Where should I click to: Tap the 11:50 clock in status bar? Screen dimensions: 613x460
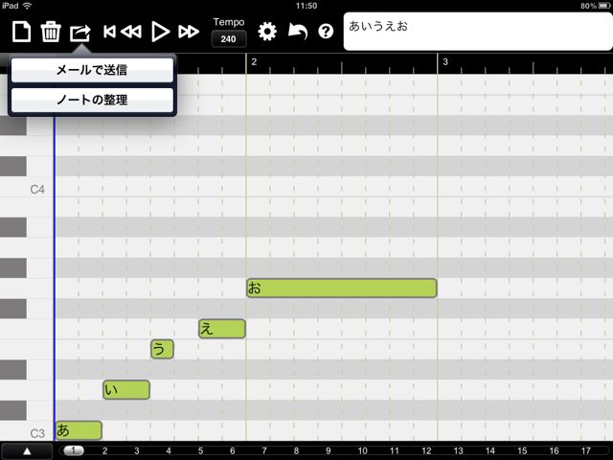point(306,6)
